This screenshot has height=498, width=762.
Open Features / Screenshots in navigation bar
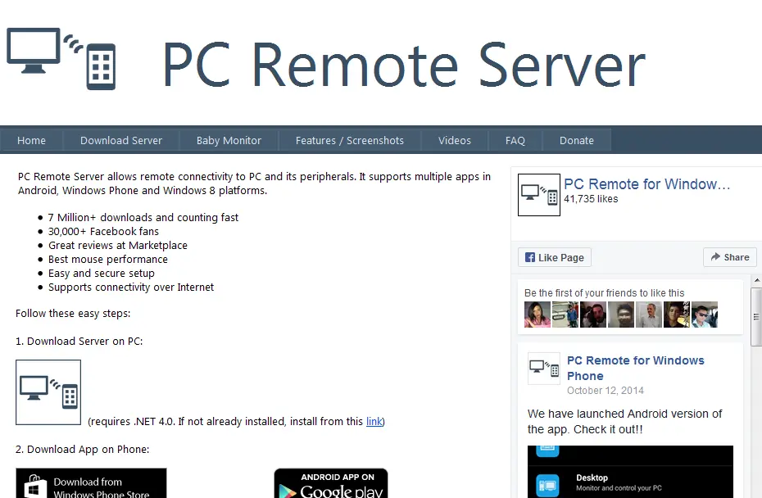[x=349, y=140]
